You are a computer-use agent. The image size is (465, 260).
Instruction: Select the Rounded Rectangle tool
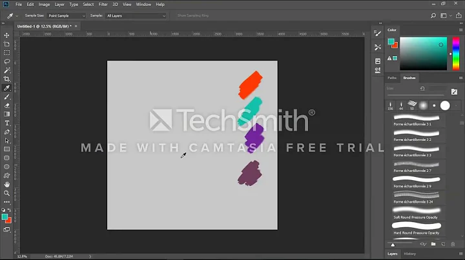(x=6, y=158)
